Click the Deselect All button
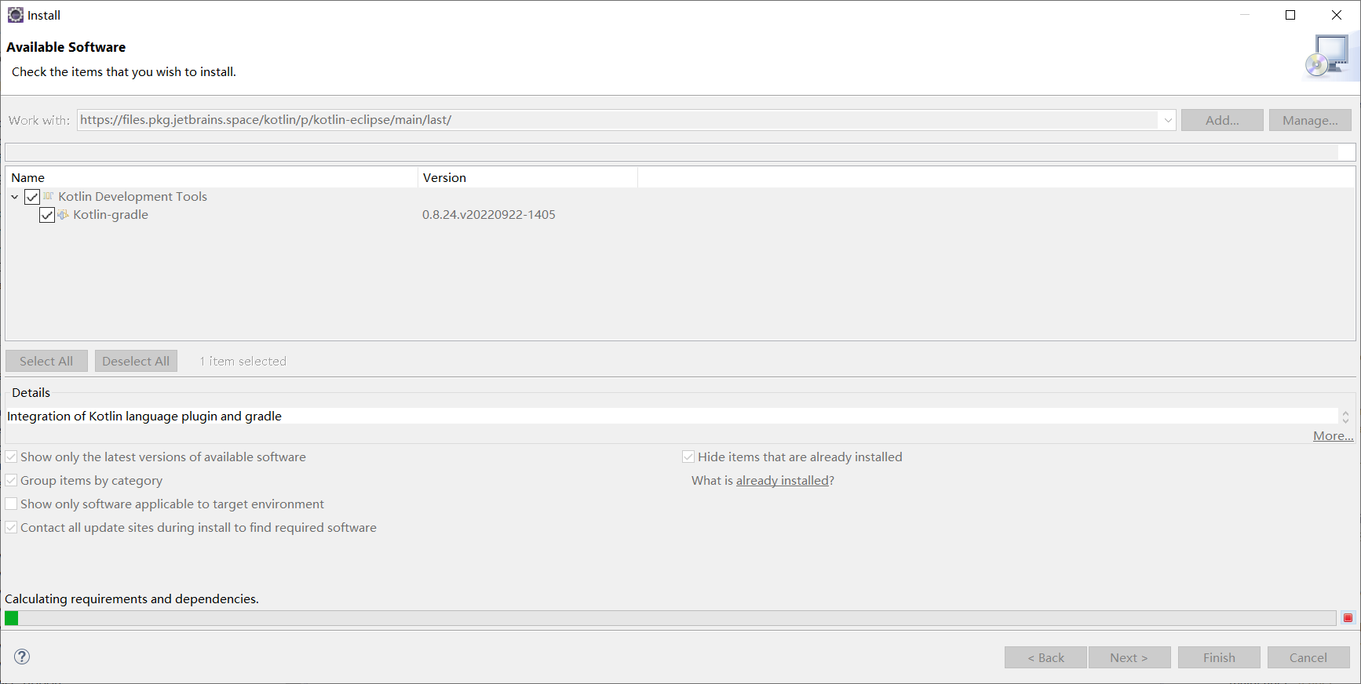This screenshot has width=1361, height=684. pyautogui.click(x=136, y=361)
